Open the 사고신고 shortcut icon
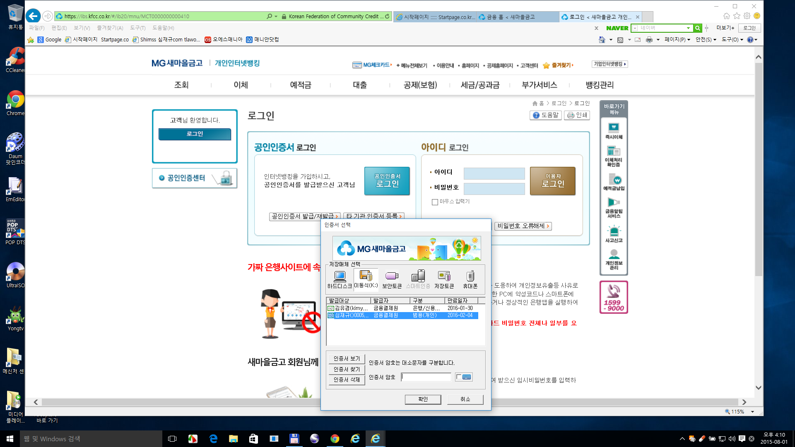Viewport: 795px width, 447px height. pos(614,234)
